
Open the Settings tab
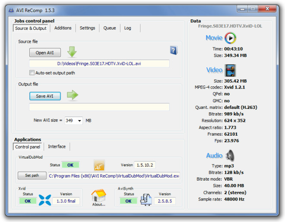[87, 28]
